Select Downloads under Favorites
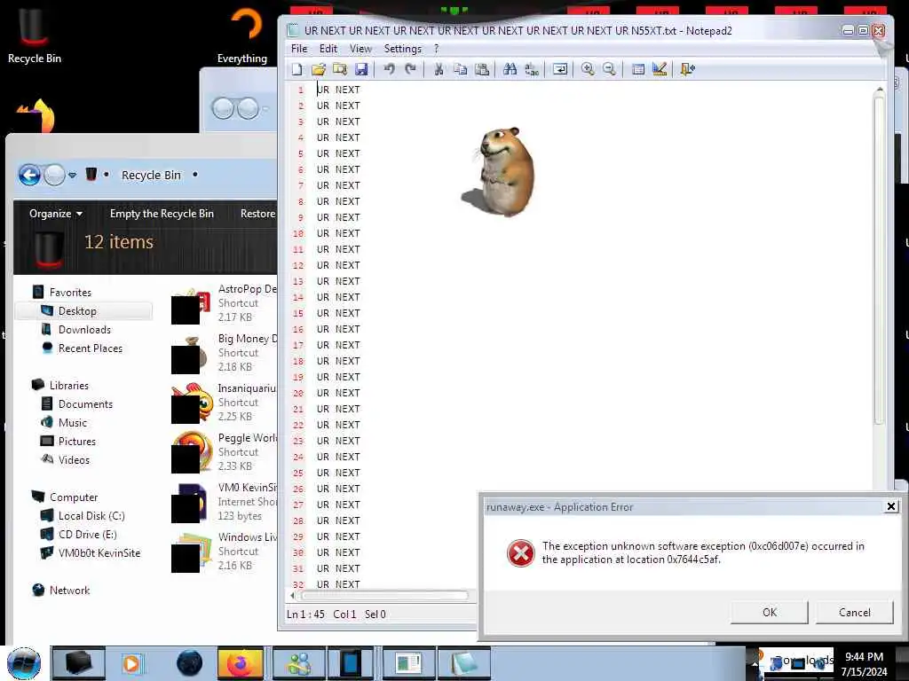Image resolution: width=909 pixels, height=681 pixels. 84,330
